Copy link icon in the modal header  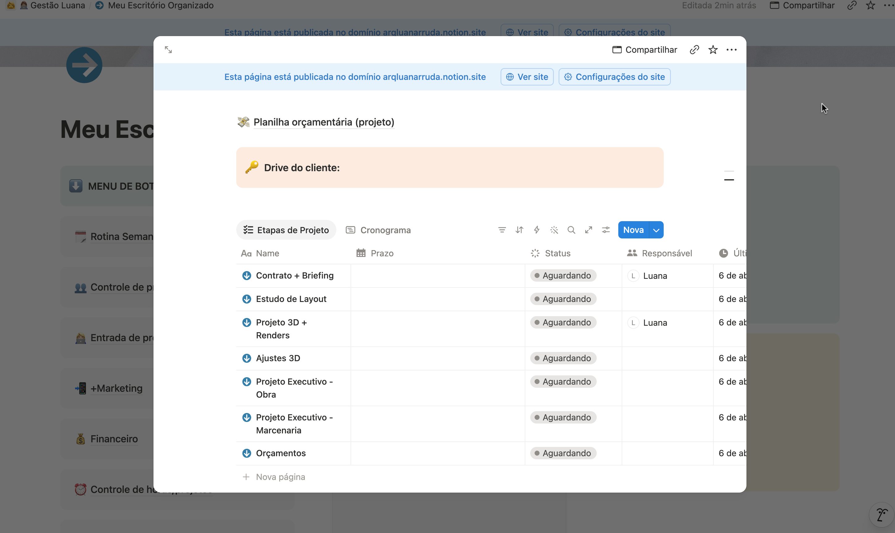pos(694,50)
